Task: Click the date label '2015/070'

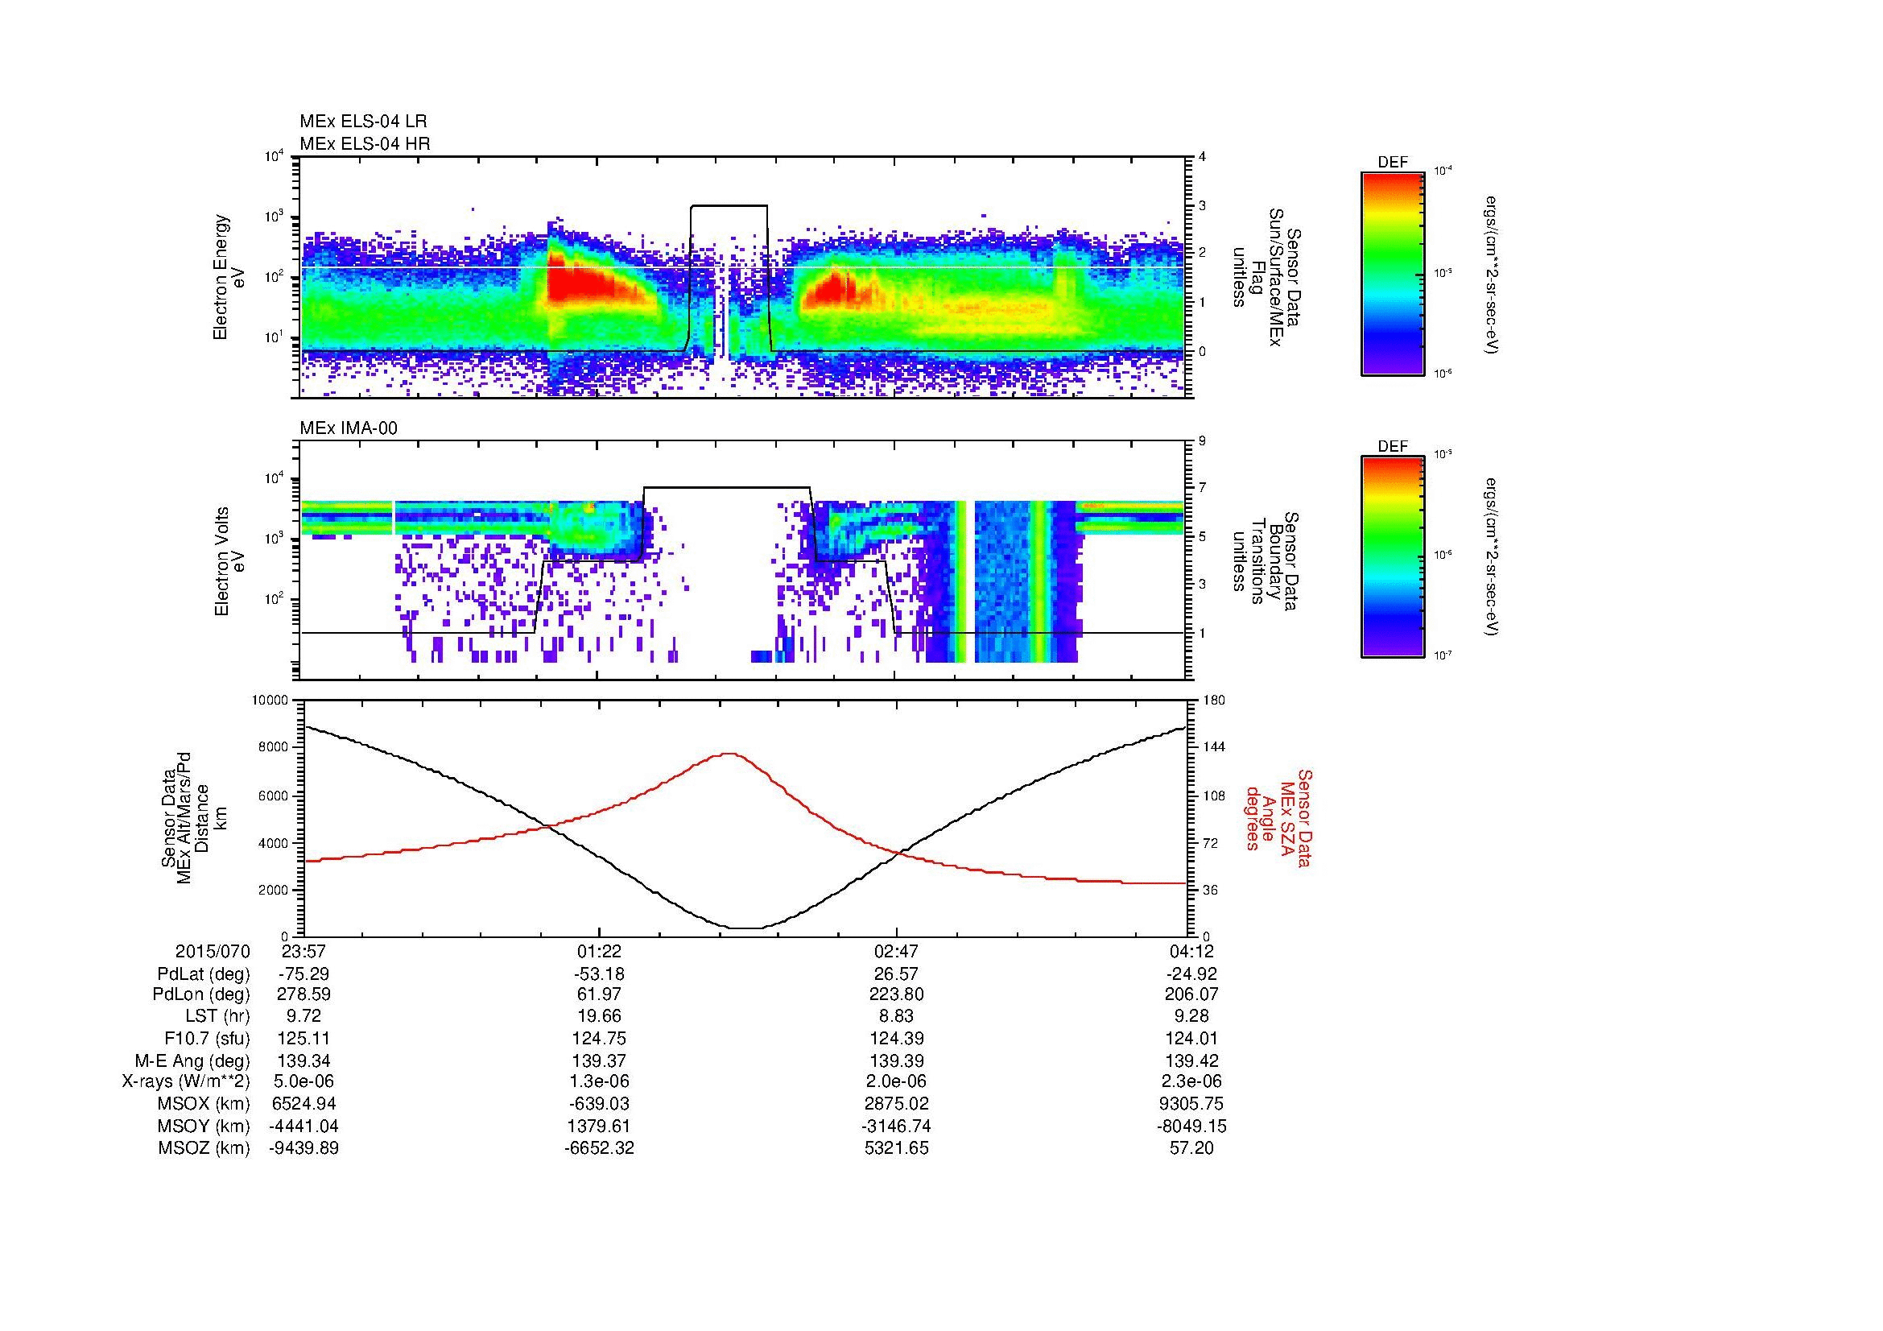Action: point(213,951)
